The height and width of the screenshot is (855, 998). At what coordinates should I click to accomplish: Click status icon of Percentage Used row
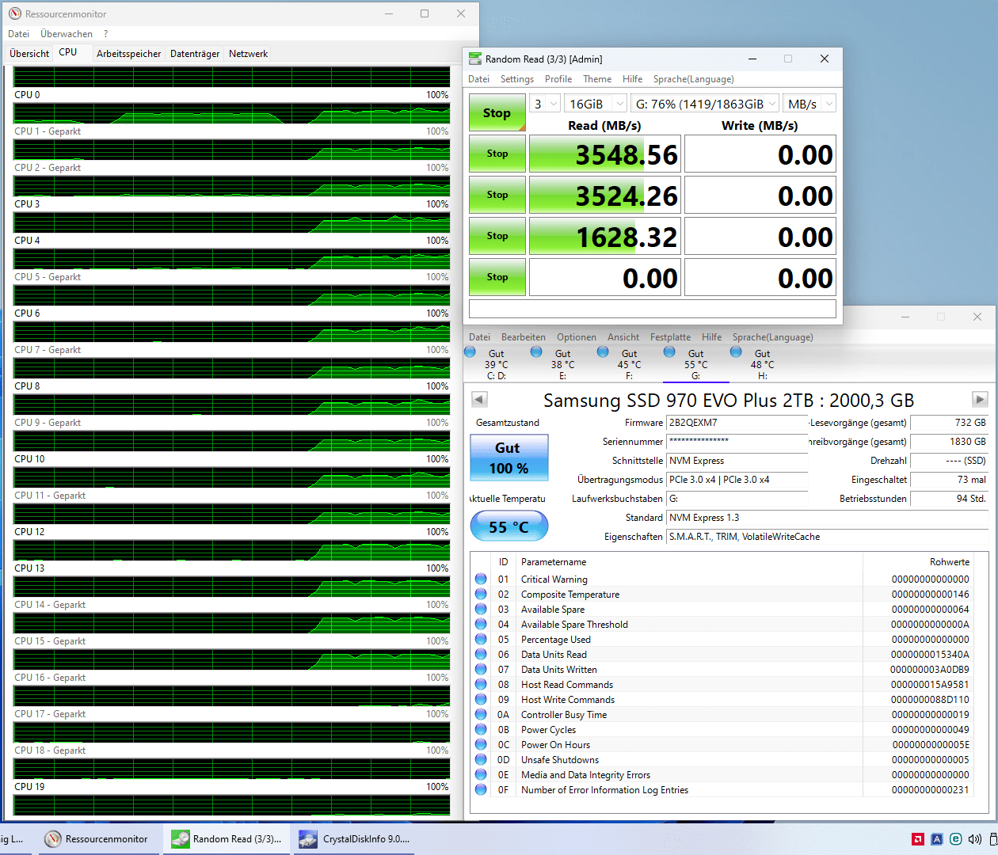click(x=481, y=639)
